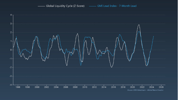The height and width of the screenshot is (100, 178).
Task: Click the 2024 x-axis label
Action: tap(152, 87)
